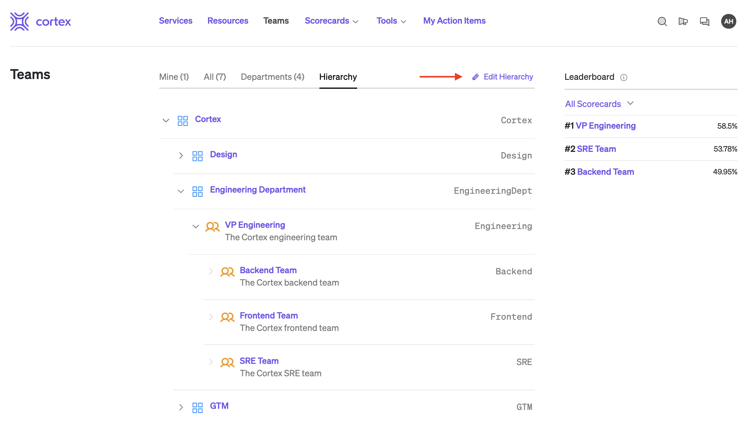Screen dimensions: 753x434
Task: Open the AH user avatar
Action: pyautogui.click(x=729, y=21)
